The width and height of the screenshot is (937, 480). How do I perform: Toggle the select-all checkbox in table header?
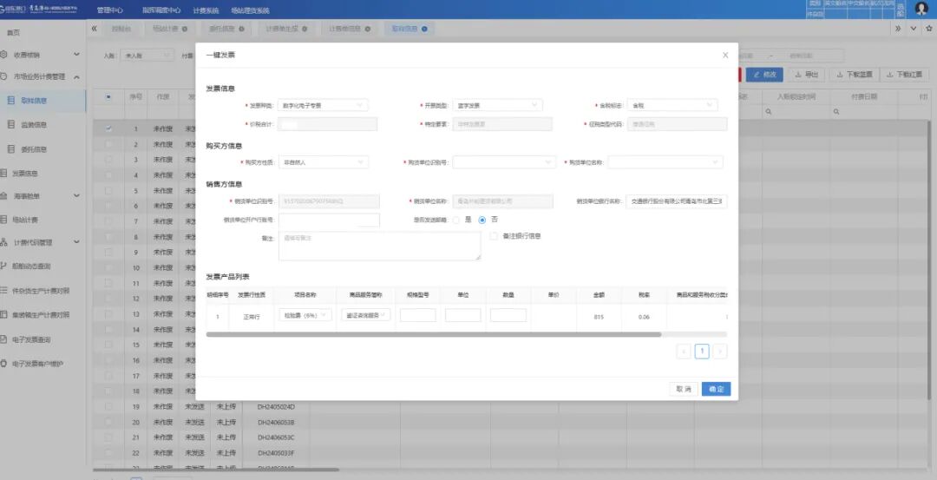tap(108, 96)
